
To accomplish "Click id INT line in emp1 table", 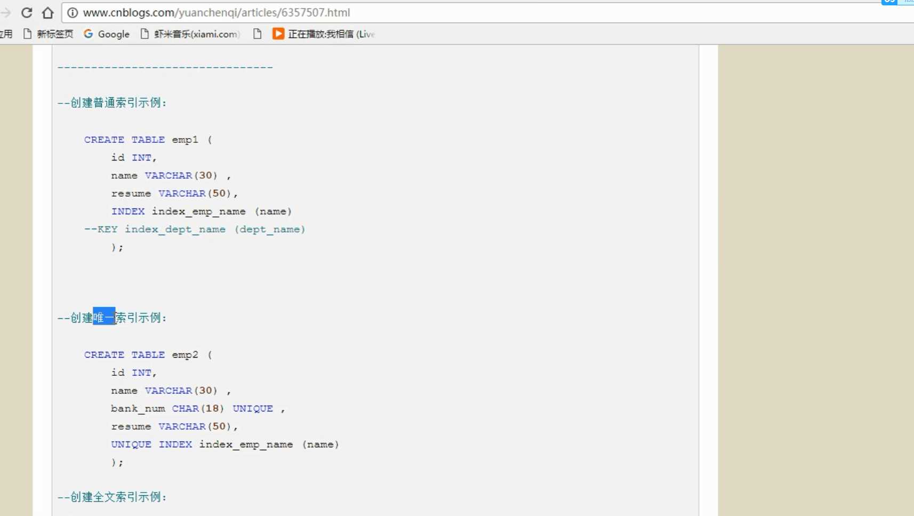I will (x=134, y=158).
